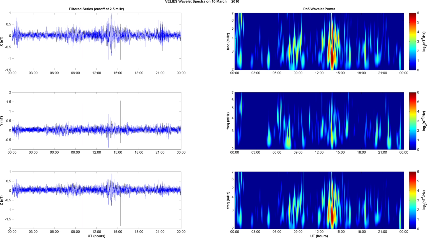
Task: Click the '09:00' tick under the Y time series
Action: (x=75, y=152)
